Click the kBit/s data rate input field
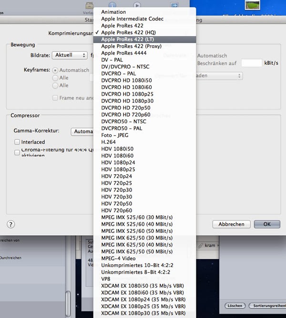The height and width of the screenshot is (318, 286). tap(252, 63)
